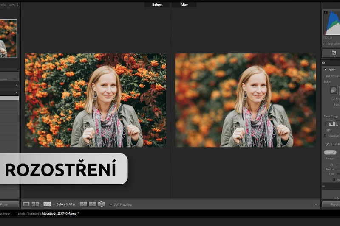The image size is (340, 226).
Task: Open the Before/After layout dropdown arrow
Action: click(53, 204)
